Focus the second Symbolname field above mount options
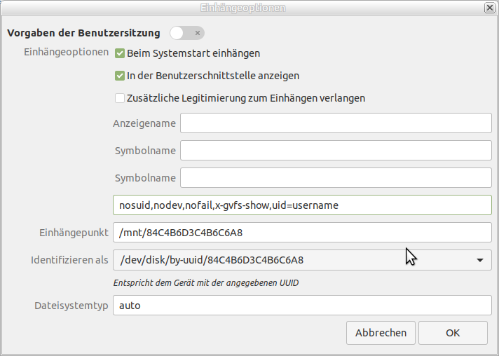Image resolution: width=499 pixels, height=356 pixels. (336, 177)
